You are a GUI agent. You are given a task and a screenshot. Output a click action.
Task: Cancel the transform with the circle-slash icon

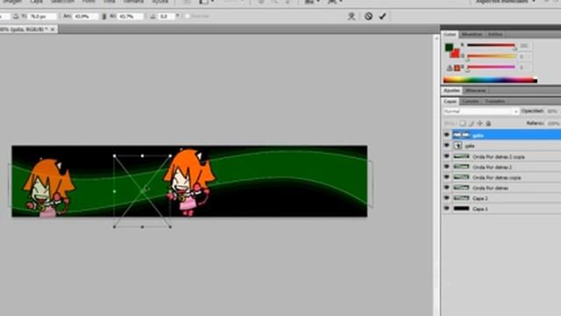[x=368, y=16]
